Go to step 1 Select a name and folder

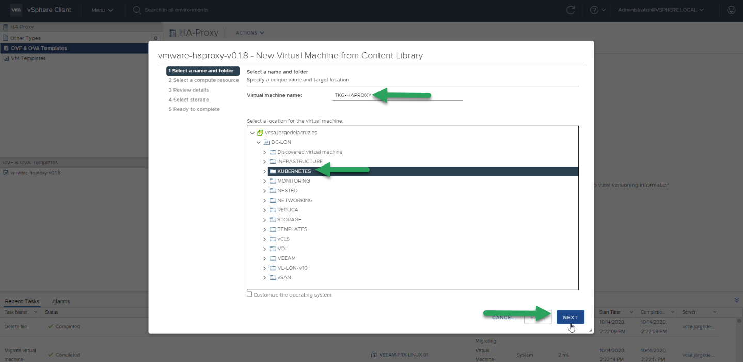203,71
